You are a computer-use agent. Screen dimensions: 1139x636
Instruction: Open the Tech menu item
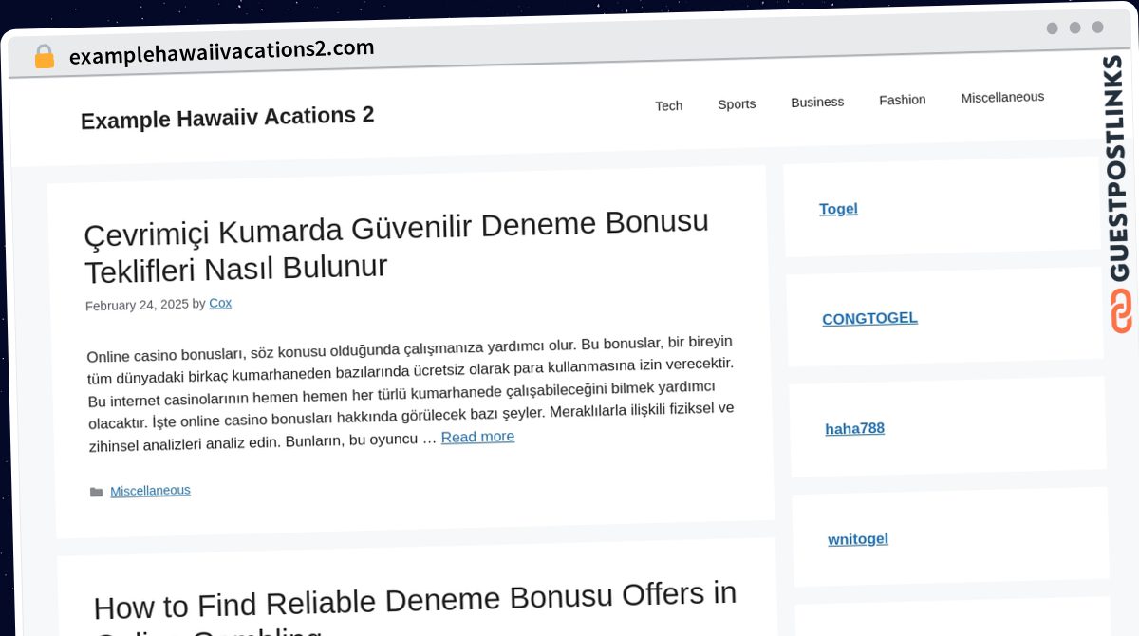[x=668, y=105]
